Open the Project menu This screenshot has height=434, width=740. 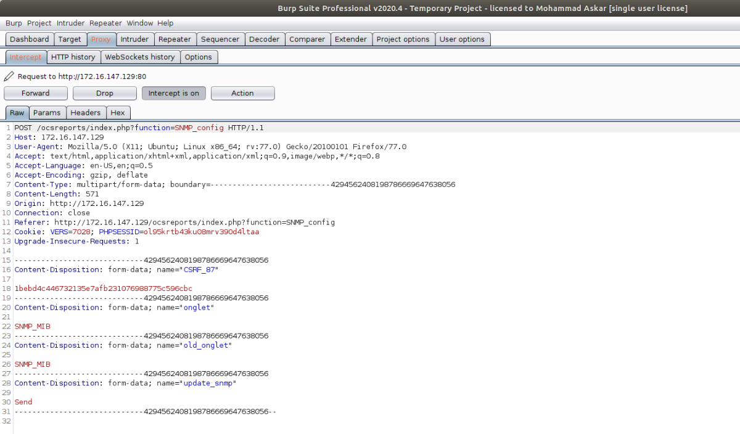pyautogui.click(x=39, y=23)
